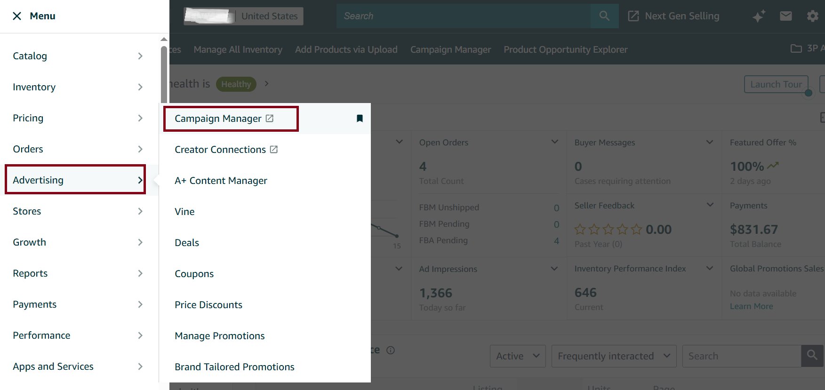Click the bookmark icon beside Campaign Manager

[360, 119]
